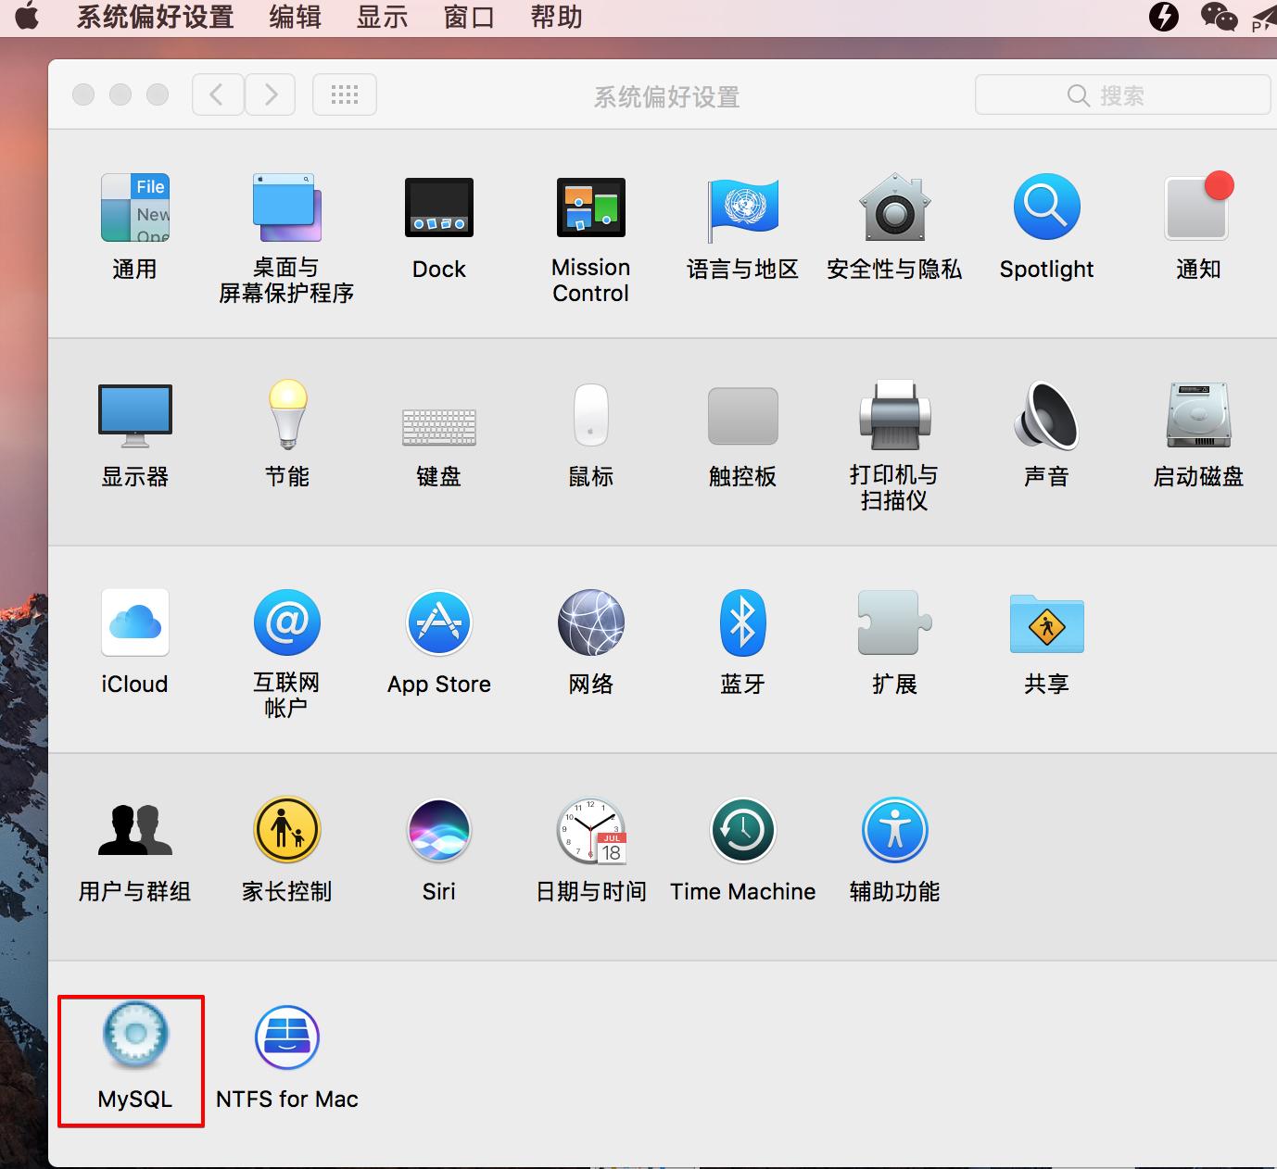Viewport: 1277px width, 1169px height.
Task: Click the WeChat menu bar icon
Action: (x=1219, y=17)
